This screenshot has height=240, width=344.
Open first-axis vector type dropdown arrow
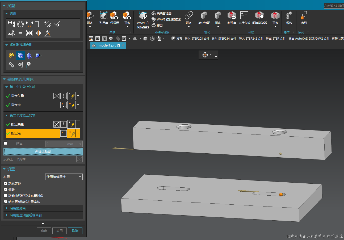pos(78,96)
